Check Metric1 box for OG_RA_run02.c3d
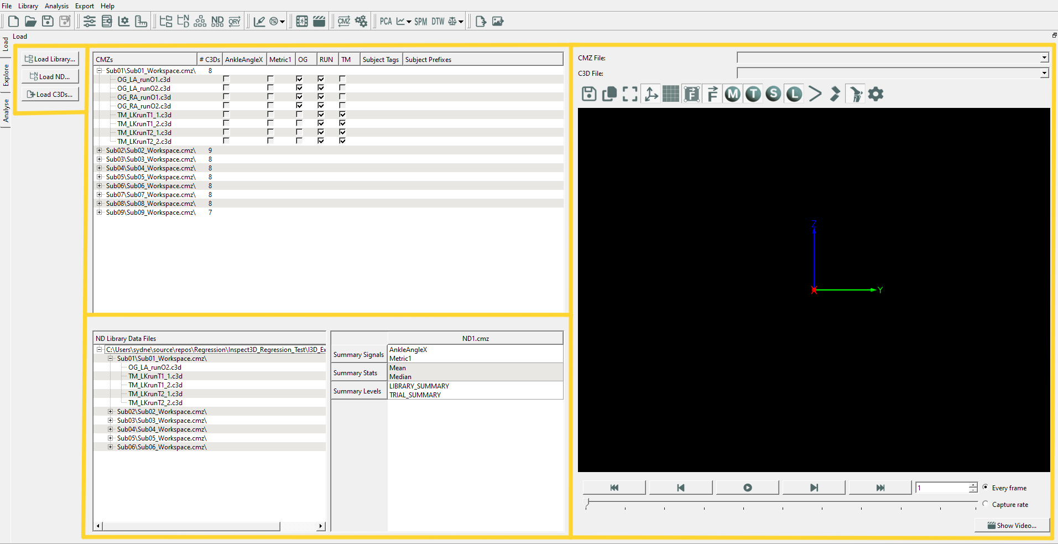This screenshot has height=544, width=1058. [270, 106]
